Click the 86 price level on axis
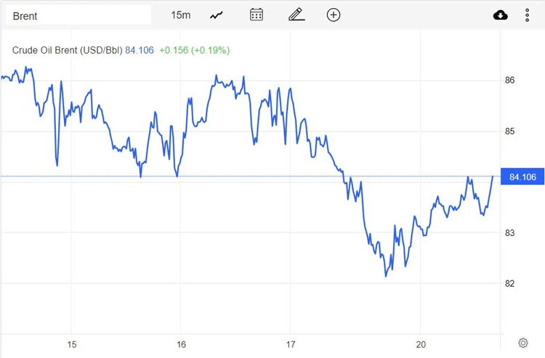Viewport: 545px width, 358px height. pyautogui.click(x=510, y=80)
